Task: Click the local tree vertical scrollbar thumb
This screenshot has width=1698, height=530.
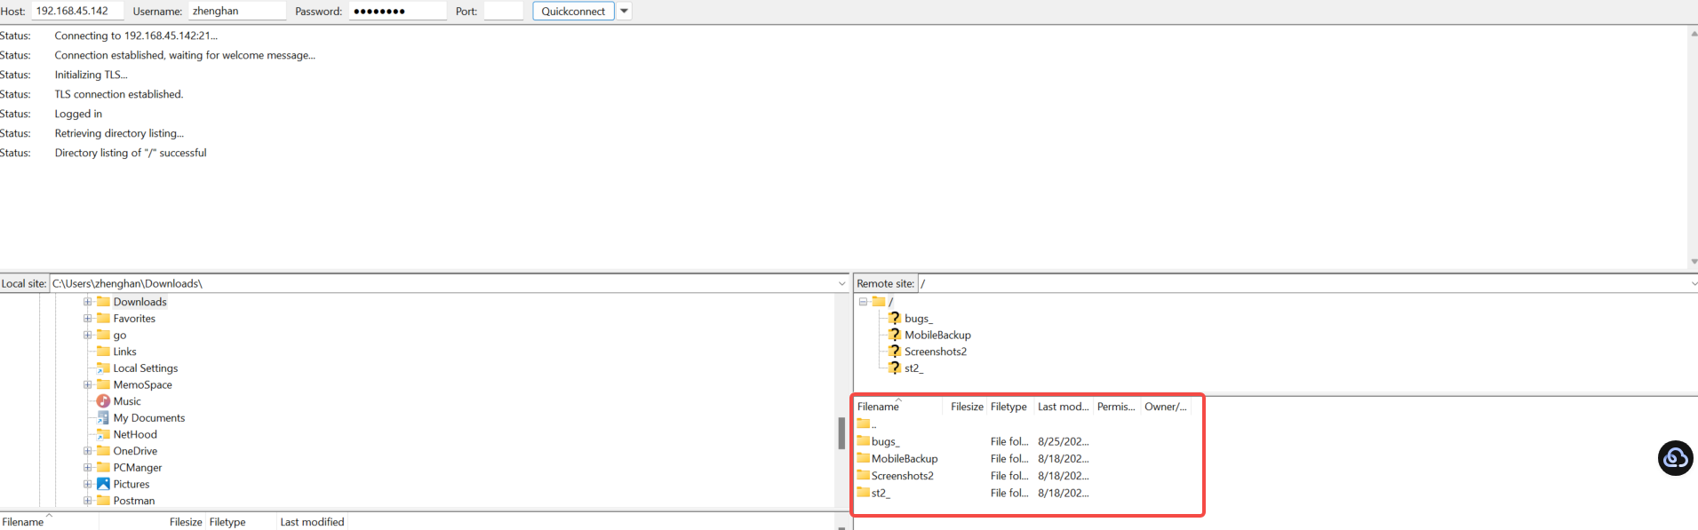Action: pyautogui.click(x=841, y=433)
